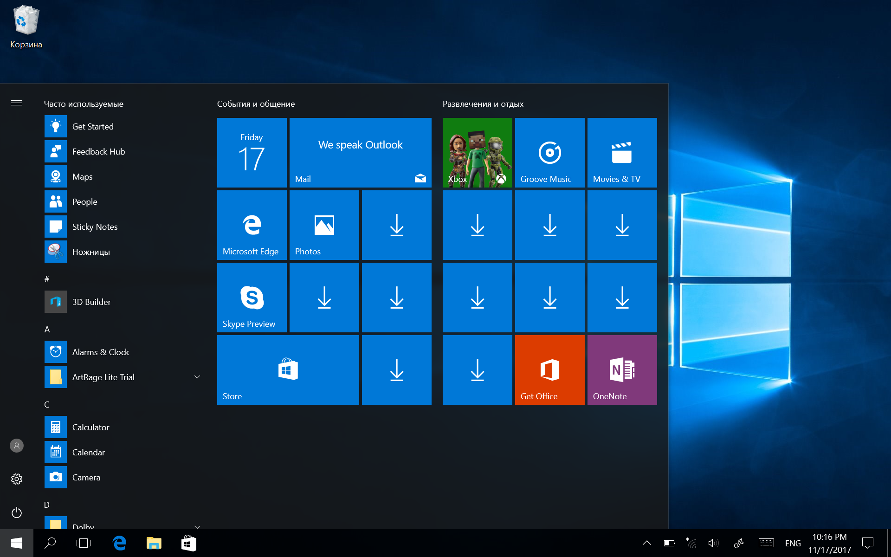Click the volume speaker icon
The image size is (891, 557).
(x=713, y=543)
